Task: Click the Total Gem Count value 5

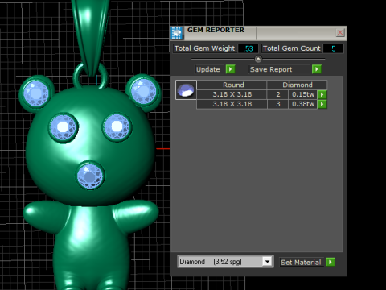Action: [x=333, y=48]
